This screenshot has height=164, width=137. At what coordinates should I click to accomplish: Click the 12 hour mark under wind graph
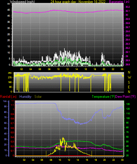[67, 69]
